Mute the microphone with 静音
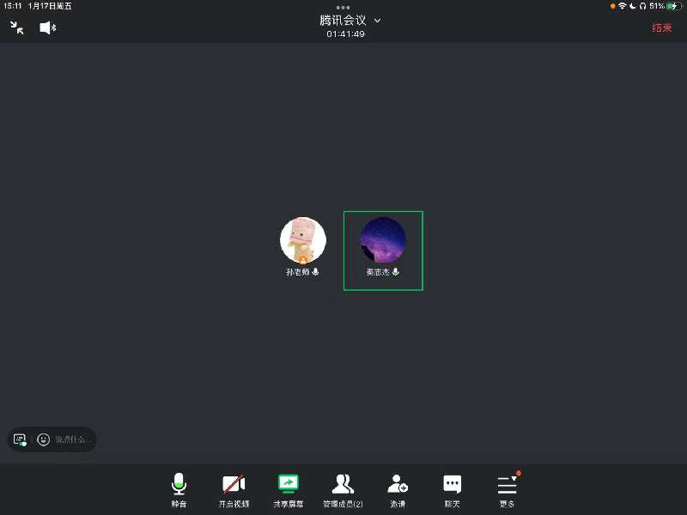This screenshot has width=687, height=515. 179,490
